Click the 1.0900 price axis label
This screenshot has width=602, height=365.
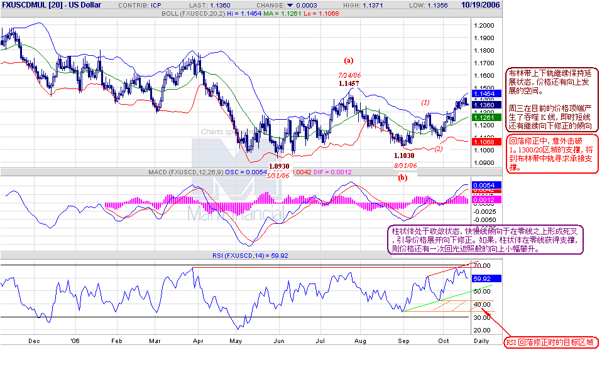[484, 163]
